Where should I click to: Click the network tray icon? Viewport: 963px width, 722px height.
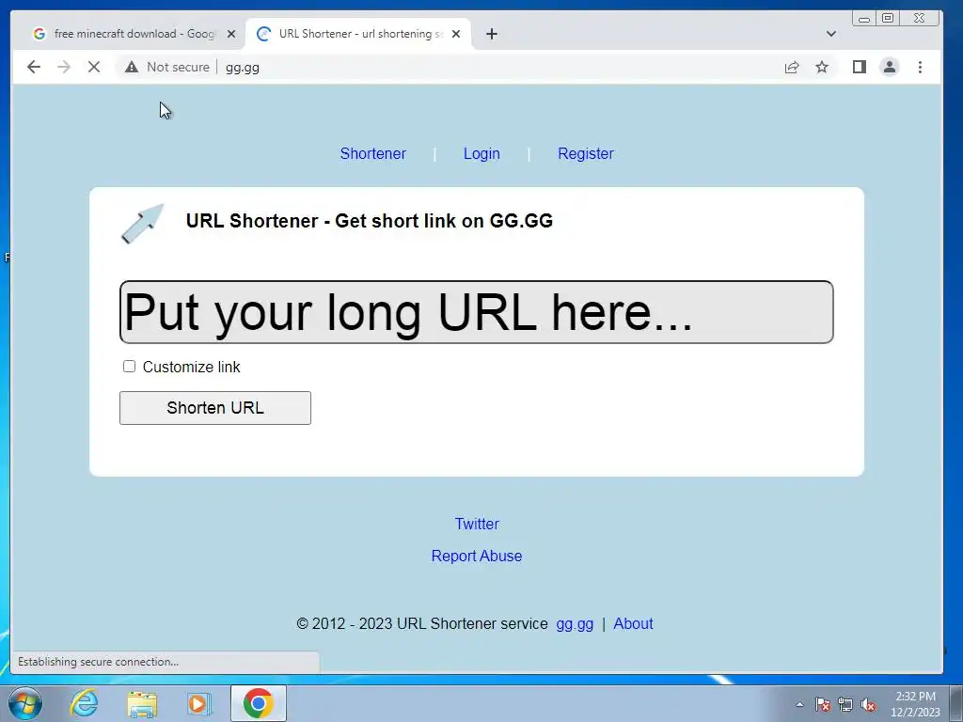(x=845, y=704)
